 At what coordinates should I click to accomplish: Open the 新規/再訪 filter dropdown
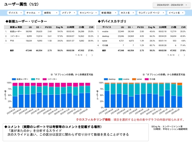[109, 13]
